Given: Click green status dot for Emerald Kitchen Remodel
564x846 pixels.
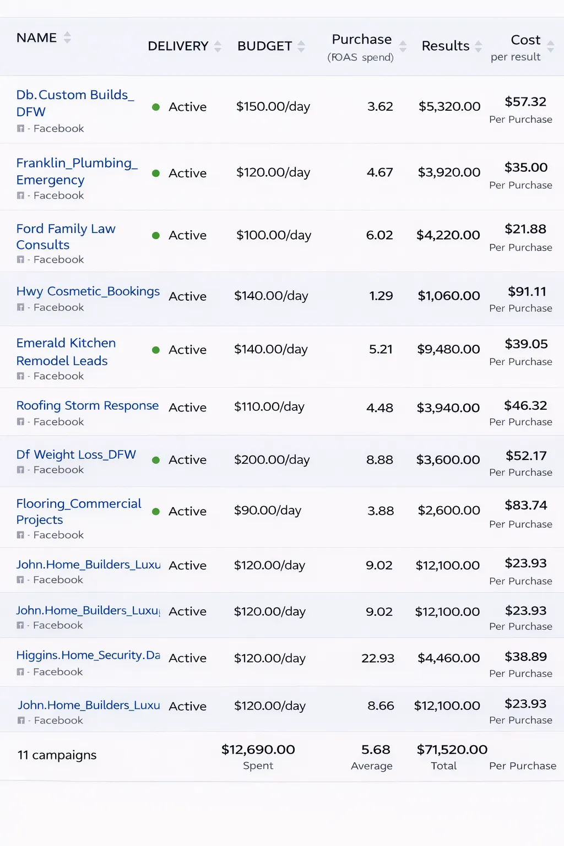Looking at the screenshot, I should [156, 350].
